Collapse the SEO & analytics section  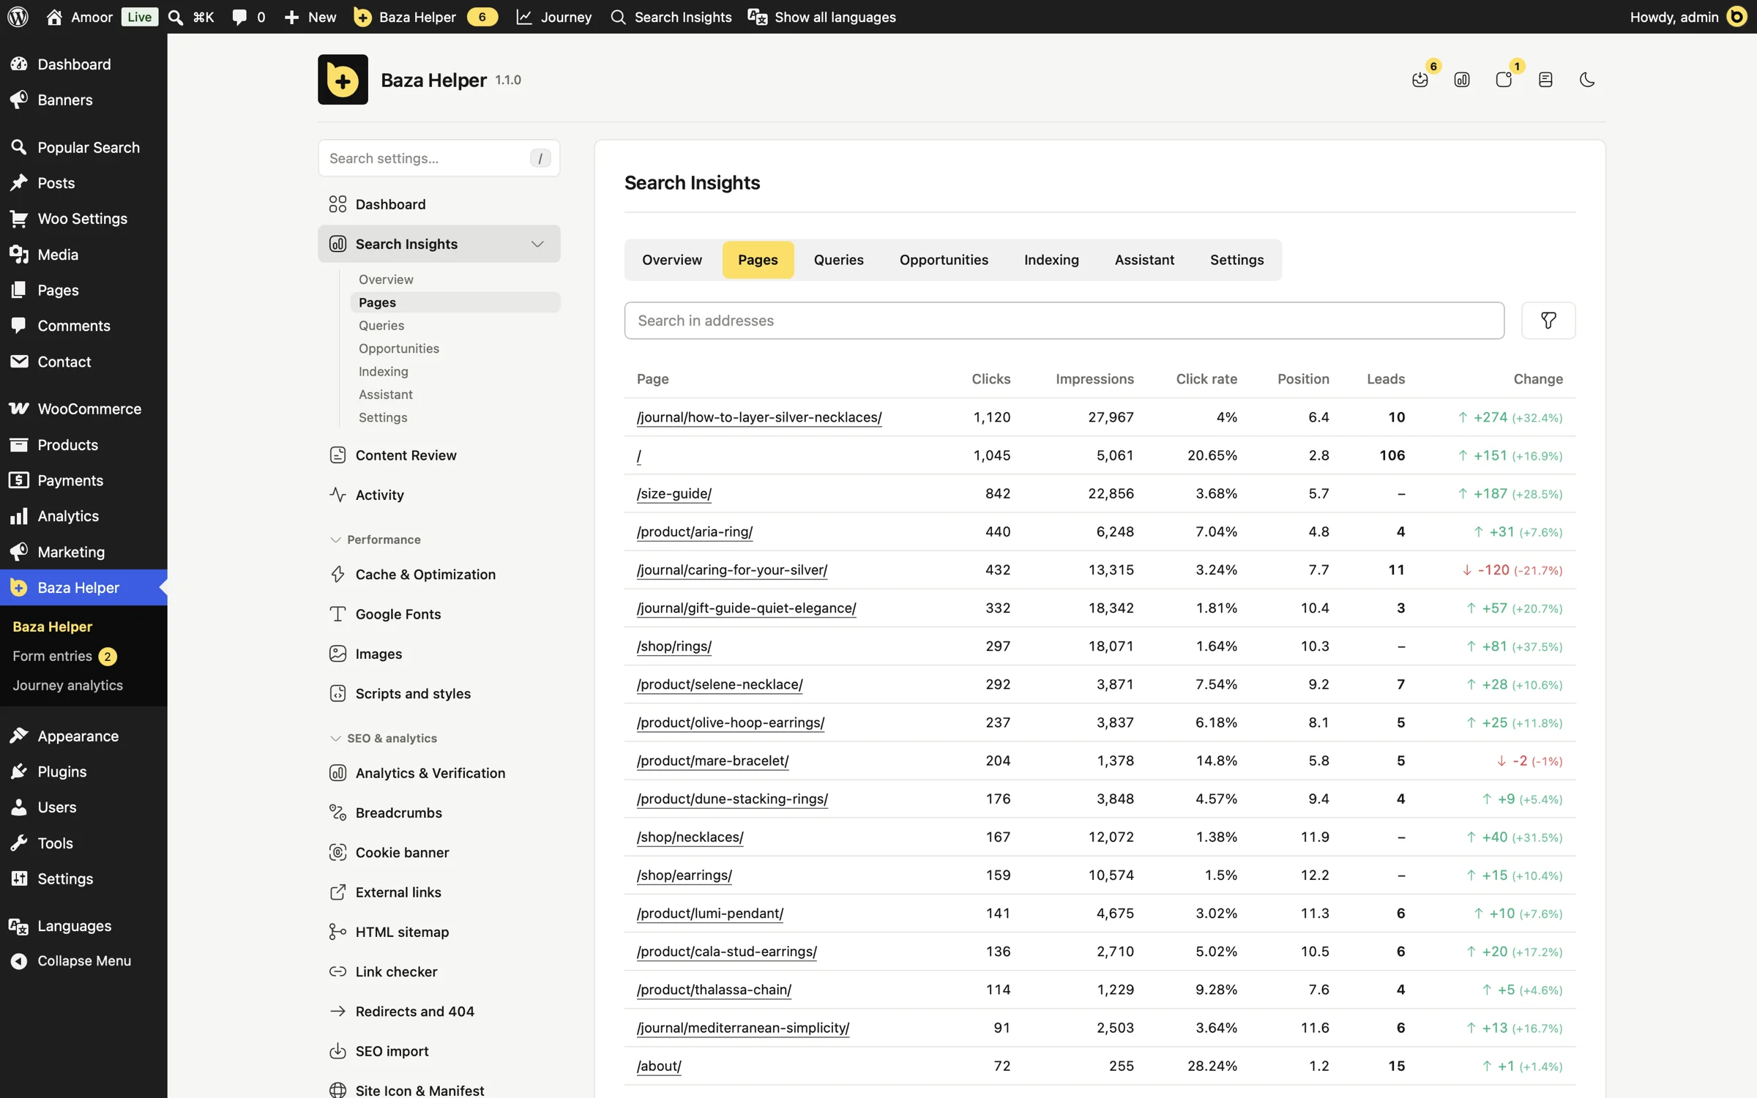pyautogui.click(x=384, y=738)
